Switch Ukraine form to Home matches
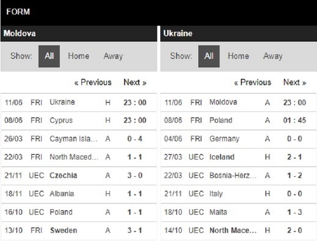The image size is (317, 241). 238,56
